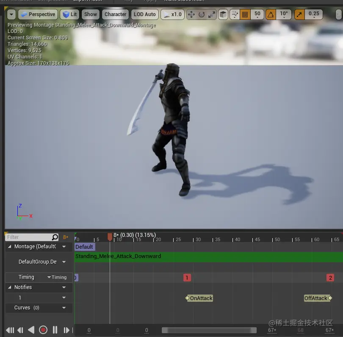Pause the montage playback

point(55,330)
